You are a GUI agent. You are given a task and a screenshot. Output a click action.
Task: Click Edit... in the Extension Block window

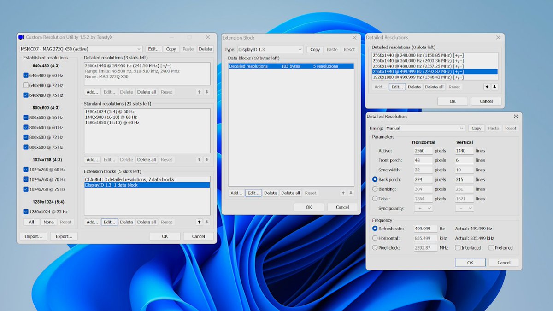tap(253, 193)
